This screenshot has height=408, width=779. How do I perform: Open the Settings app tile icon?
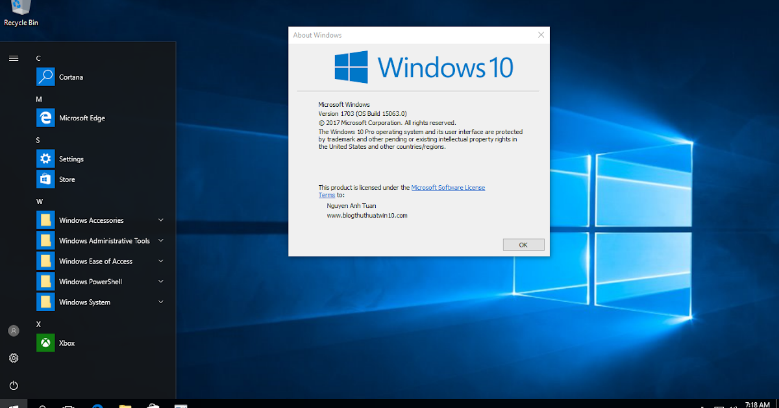tap(45, 159)
